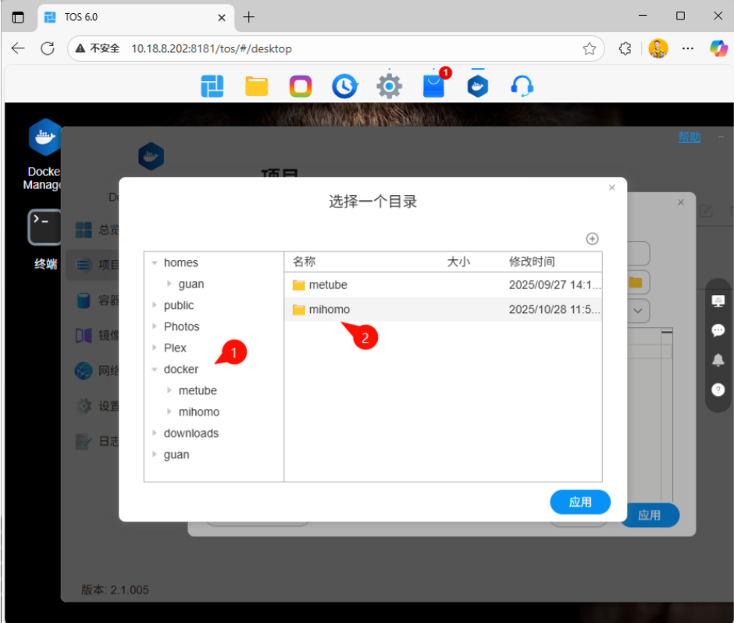Image resolution: width=734 pixels, height=623 pixels.
Task: Select the mihomo folder row in file list
Action: [443, 309]
